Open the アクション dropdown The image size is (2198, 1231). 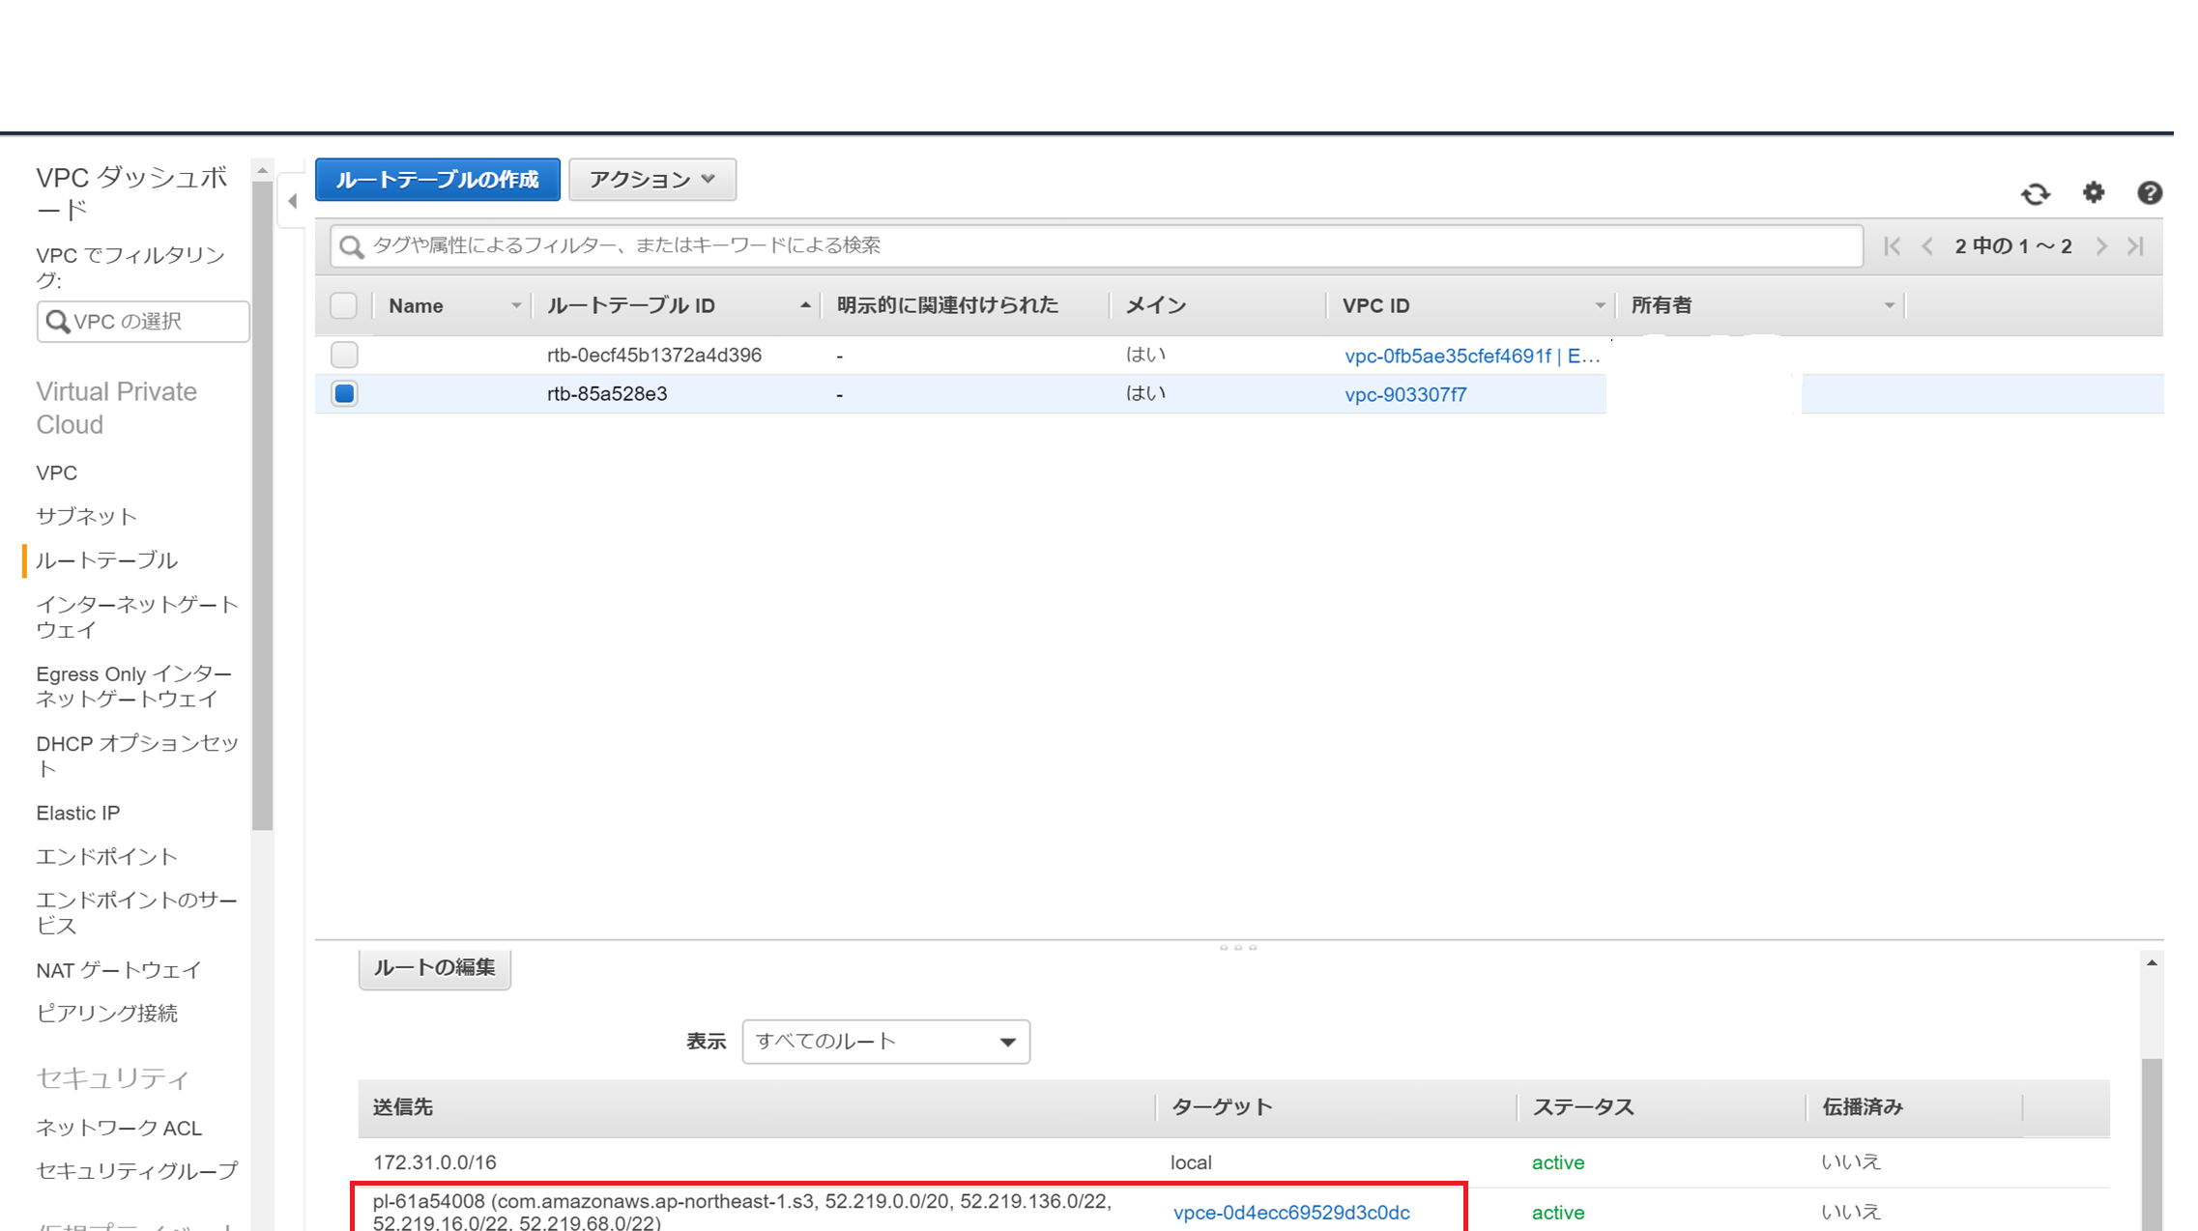click(x=652, y=180)
